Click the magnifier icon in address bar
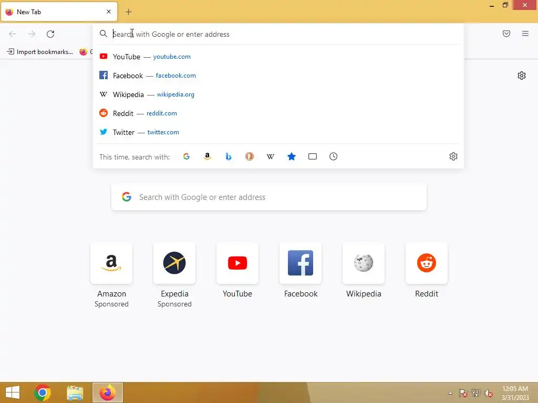 (x=104, y=34)
